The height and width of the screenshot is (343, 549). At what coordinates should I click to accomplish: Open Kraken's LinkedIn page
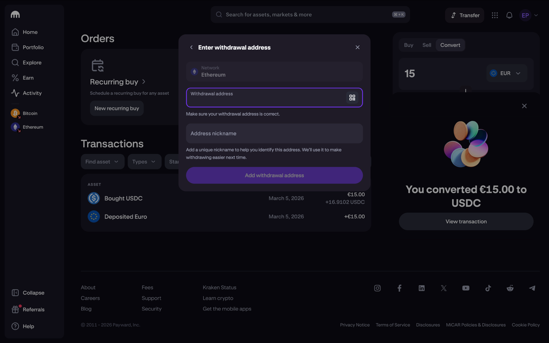pos(421,288)
